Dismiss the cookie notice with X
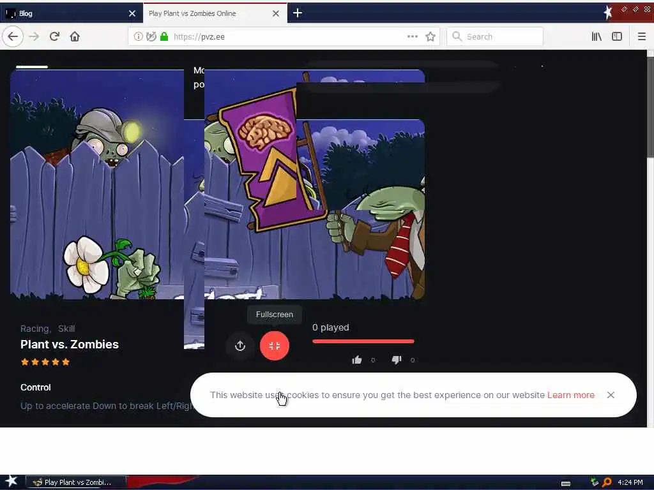This screenshot has width=654, height=490. [611, 395]
